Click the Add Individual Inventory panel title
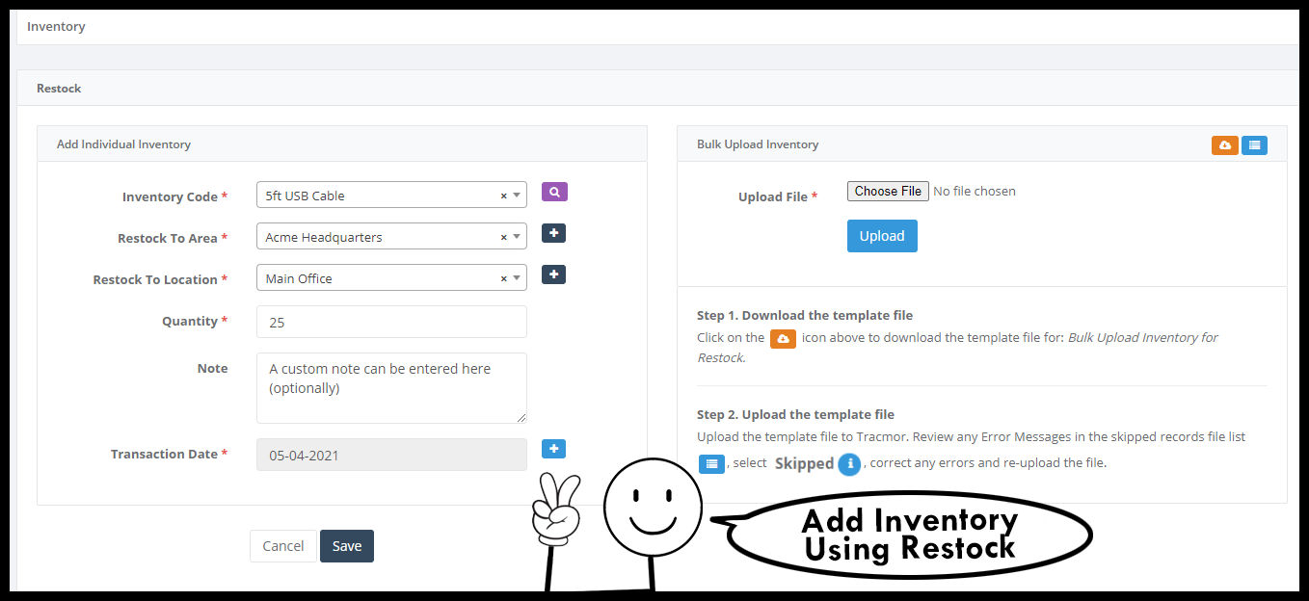The image size is (1309, 601). coord(123,144)
